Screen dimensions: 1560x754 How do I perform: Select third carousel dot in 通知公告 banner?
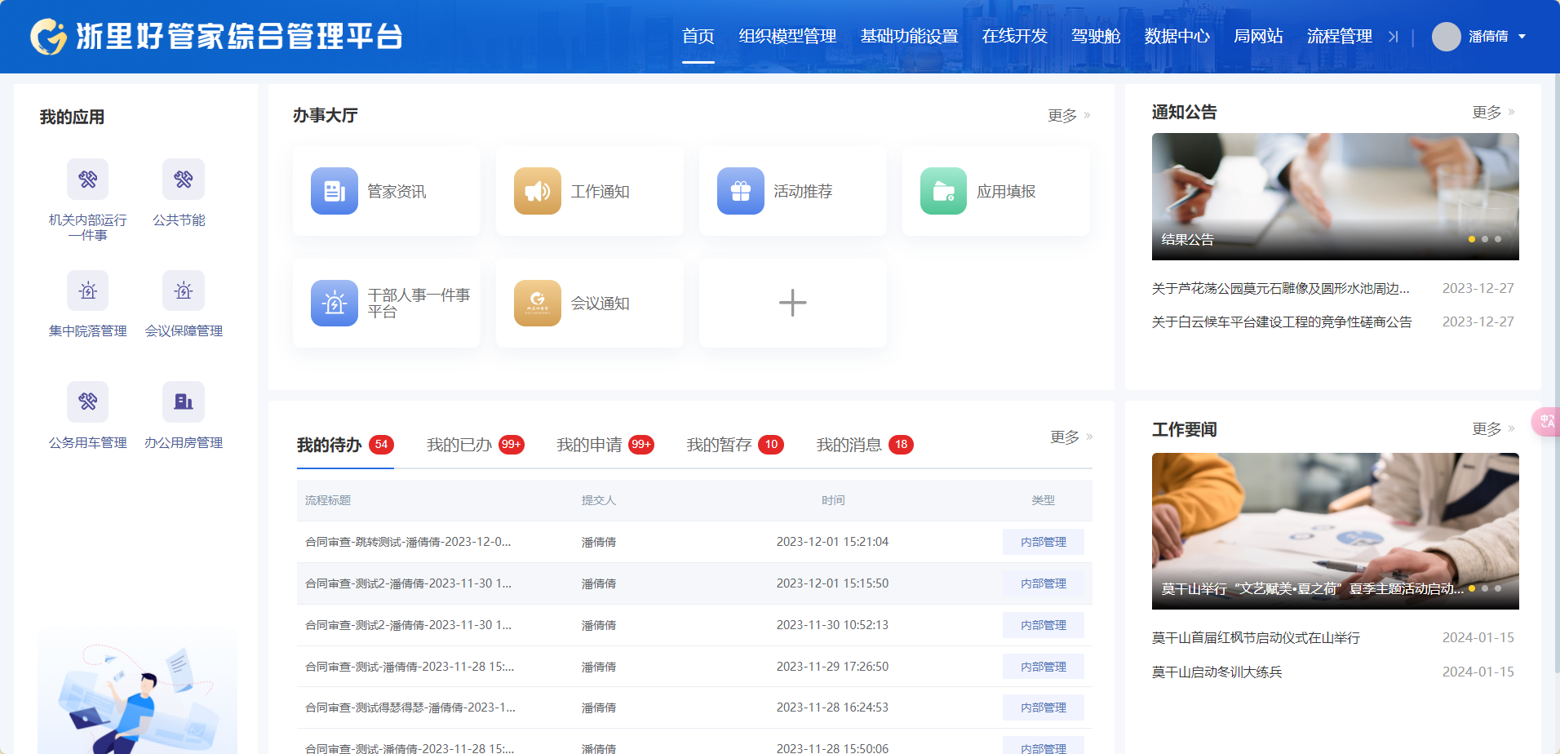(x=1498, y=239)
